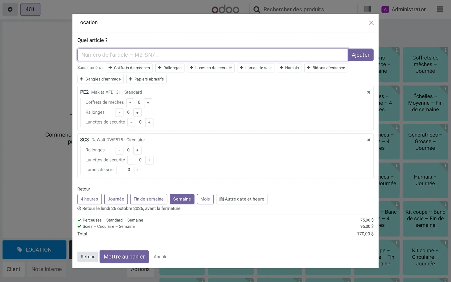Select order tab 401
This screenshot has height=282, width=451.
click(30, 9)
